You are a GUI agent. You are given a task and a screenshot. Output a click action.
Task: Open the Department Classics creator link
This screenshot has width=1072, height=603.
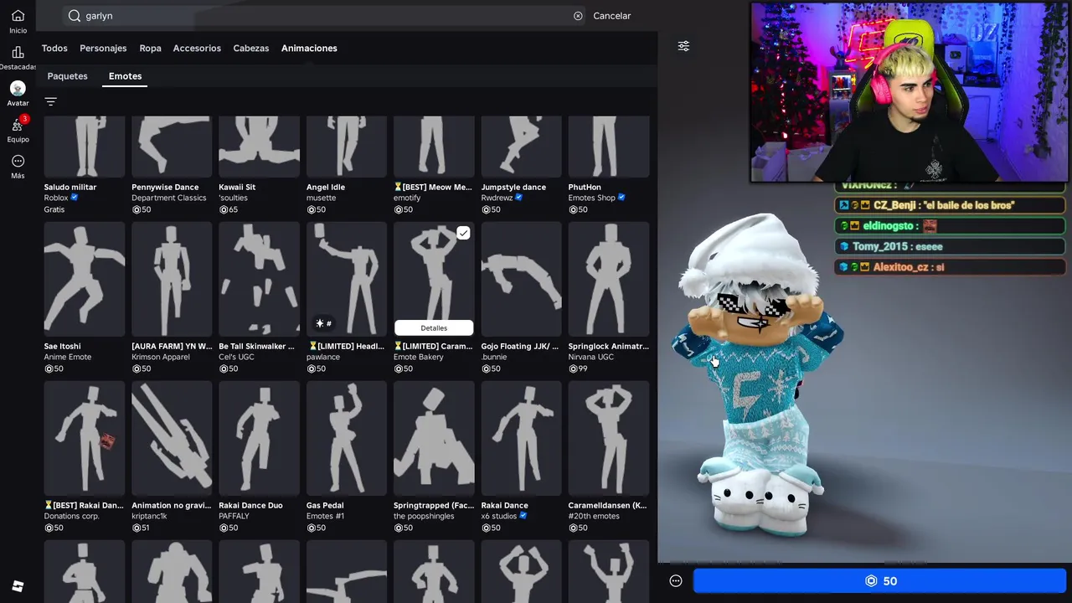tap(169, 198)
